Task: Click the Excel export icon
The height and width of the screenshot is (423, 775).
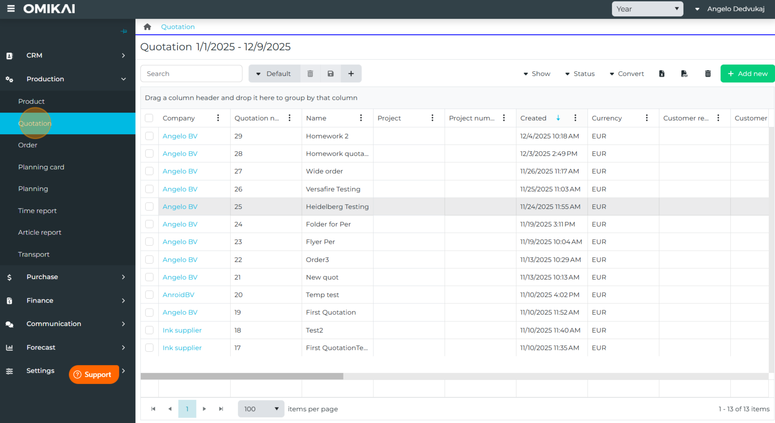Action: pos(661,74)
